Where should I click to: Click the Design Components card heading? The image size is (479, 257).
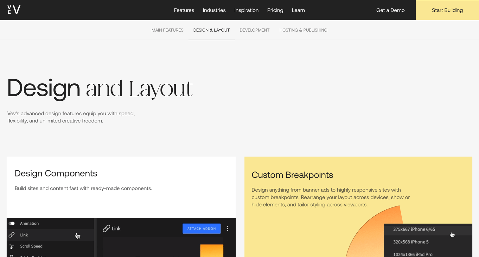pyautogui.click(x=56, y=173)
